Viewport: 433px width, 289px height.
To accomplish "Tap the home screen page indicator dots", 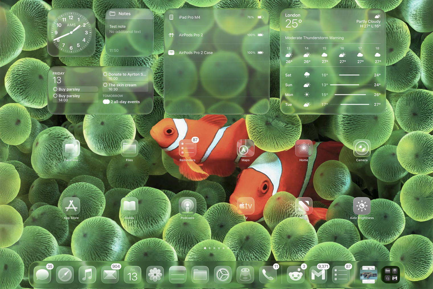I will tap(217, 248).
